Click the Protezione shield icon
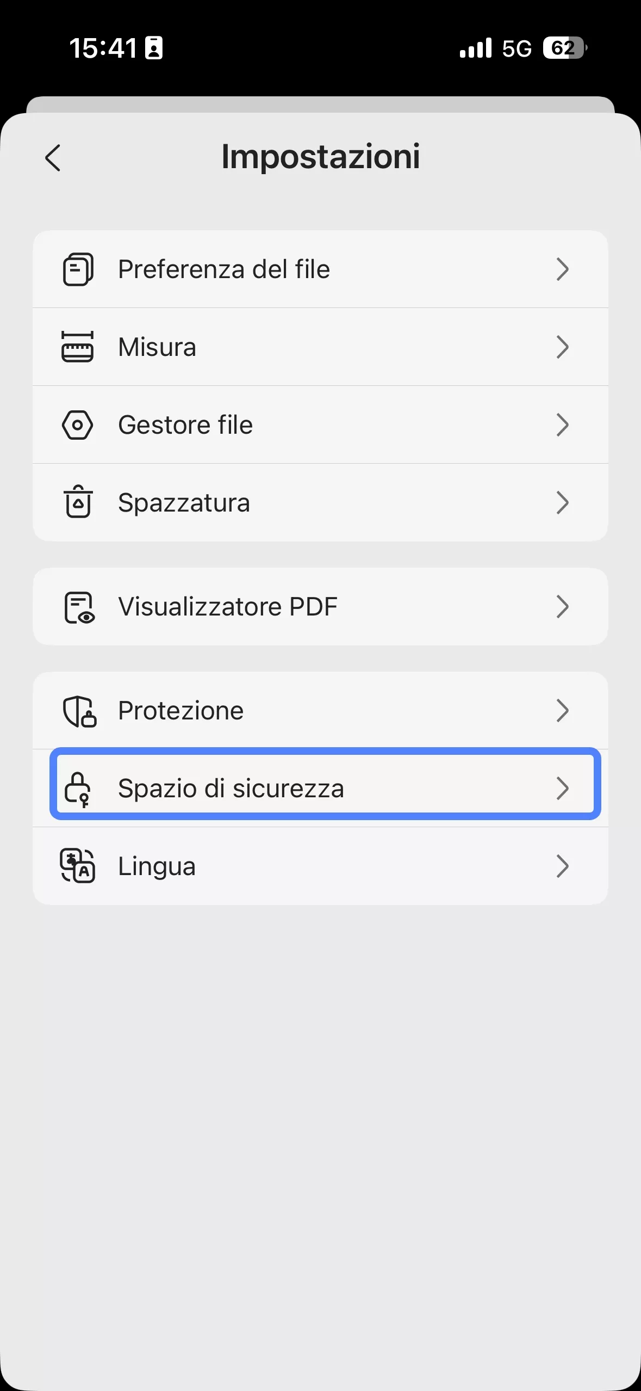The height and width of the screenshot is (1391, 641). tap(78, 710)
